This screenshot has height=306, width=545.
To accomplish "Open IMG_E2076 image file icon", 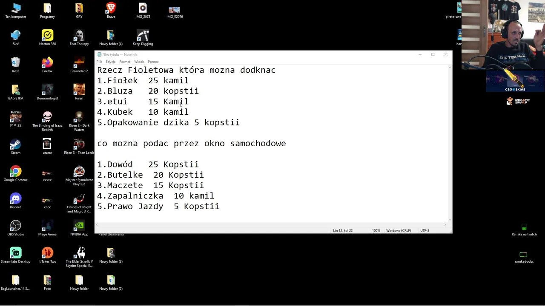I will click(175, 11).
